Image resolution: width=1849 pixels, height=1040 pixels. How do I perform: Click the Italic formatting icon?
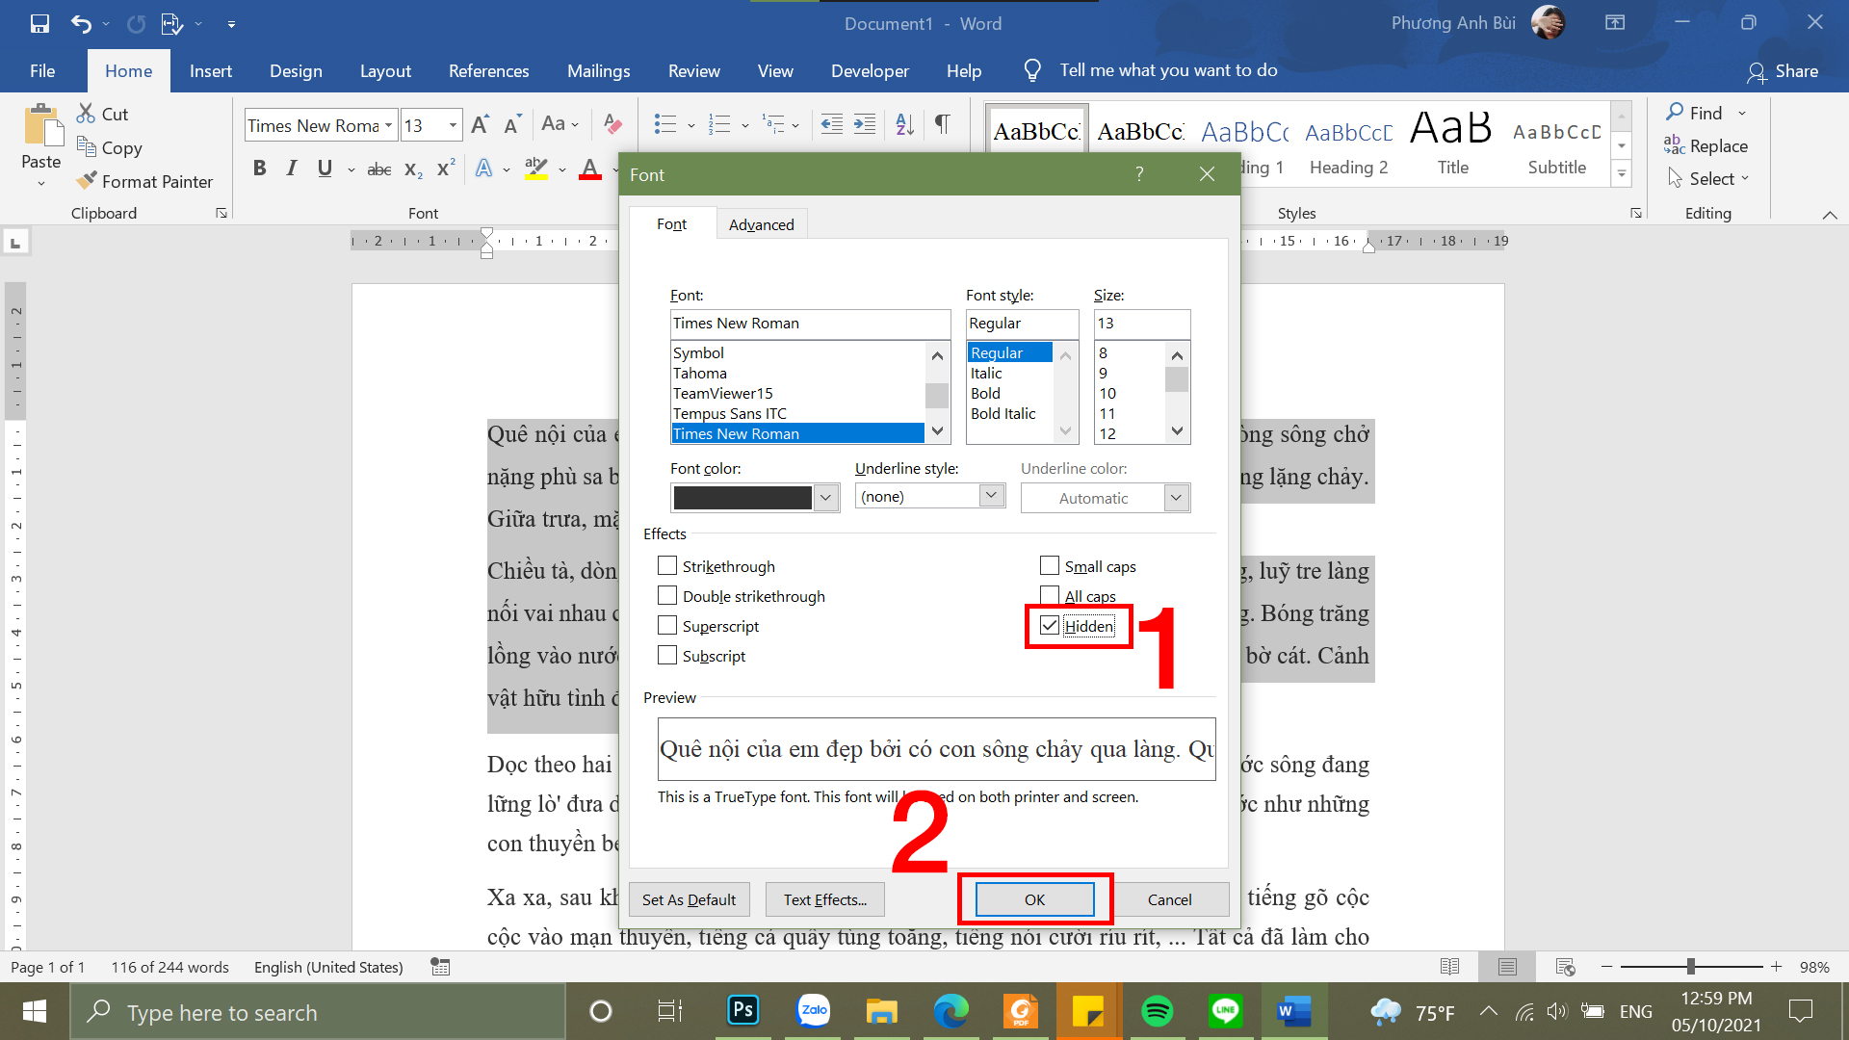291,169
